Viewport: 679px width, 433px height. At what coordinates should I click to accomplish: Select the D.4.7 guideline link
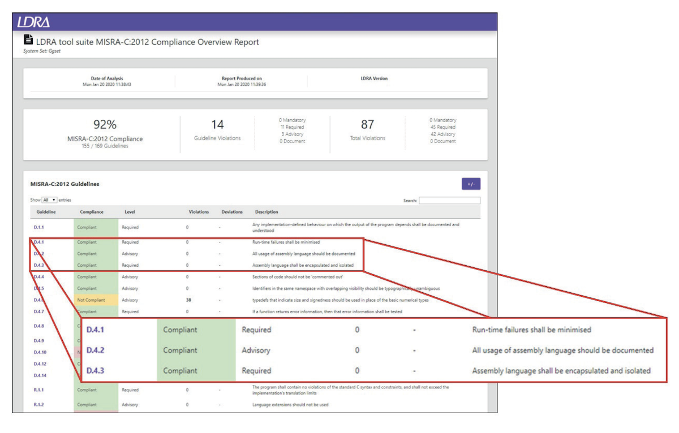pos(39,311)
